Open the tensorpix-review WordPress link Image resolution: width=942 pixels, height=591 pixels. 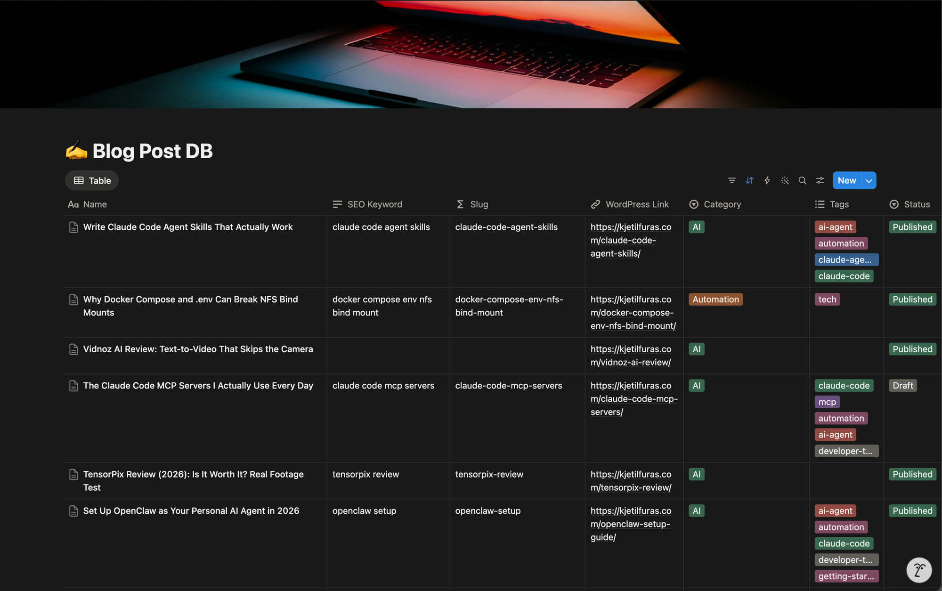pyautogui.click(x=631, y=481)
